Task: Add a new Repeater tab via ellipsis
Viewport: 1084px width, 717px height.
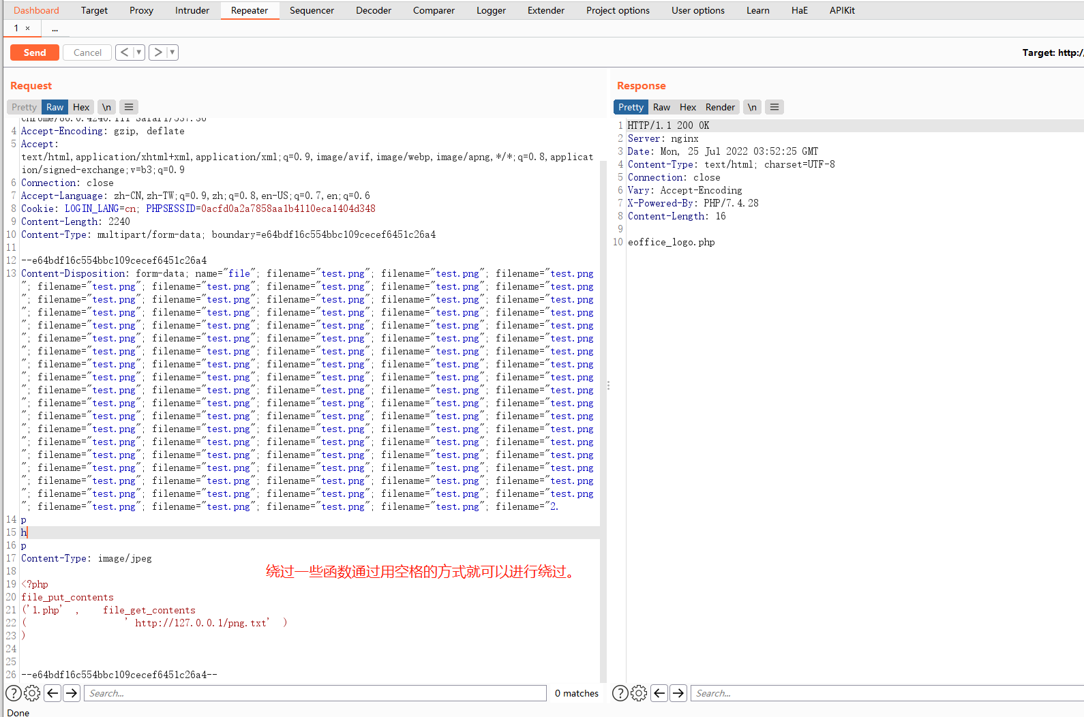Action: [x=55, y=28]
